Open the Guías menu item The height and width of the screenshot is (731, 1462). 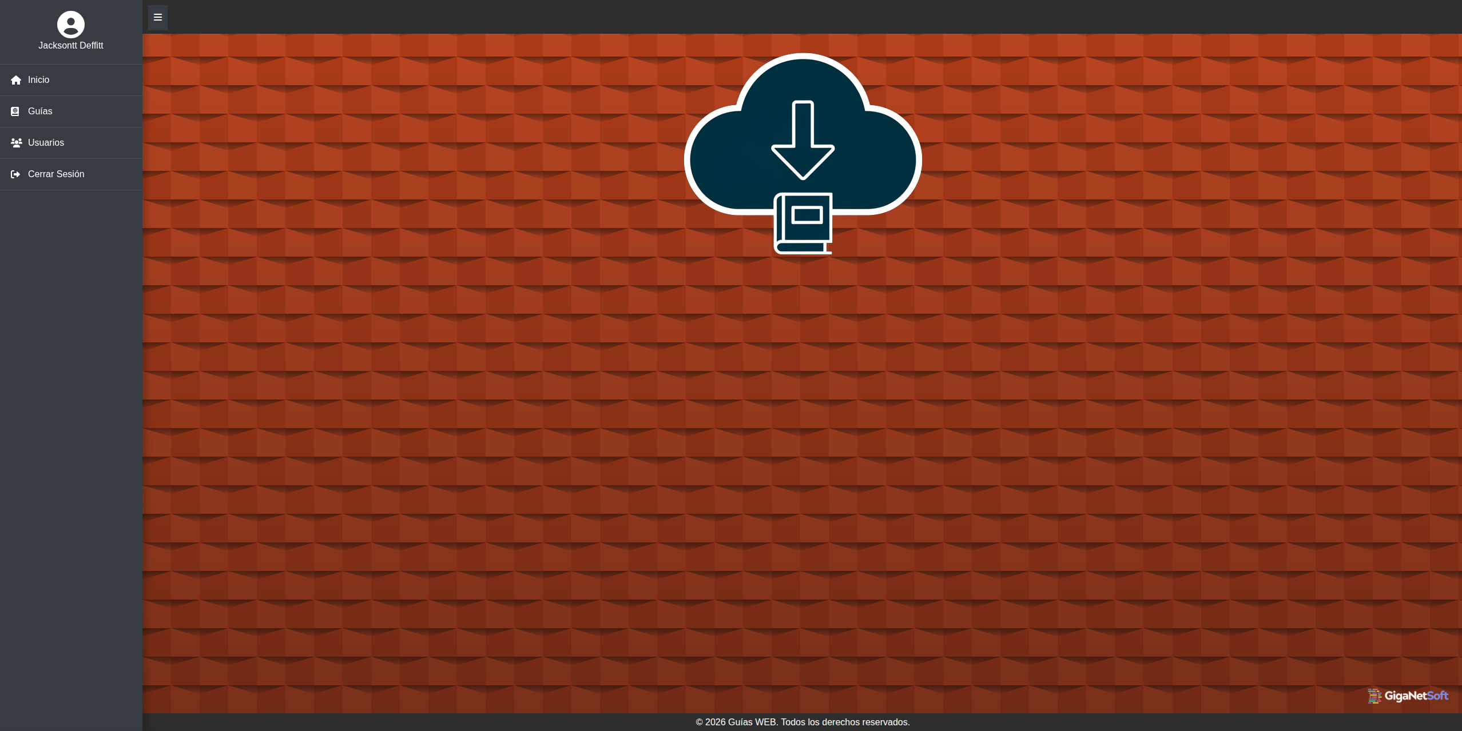[40, 111]
